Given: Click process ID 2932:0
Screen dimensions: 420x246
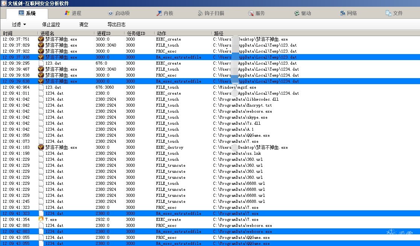Looking at the screenshot, I should pyautogui.click(x=103, y=220).
